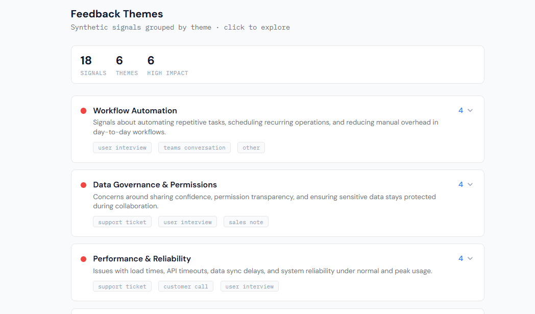Image resolution: width=535 pixels, height=314 pixels.
Task: Click the red dot beside Performance & Reliability
Action: coord(83,259)
